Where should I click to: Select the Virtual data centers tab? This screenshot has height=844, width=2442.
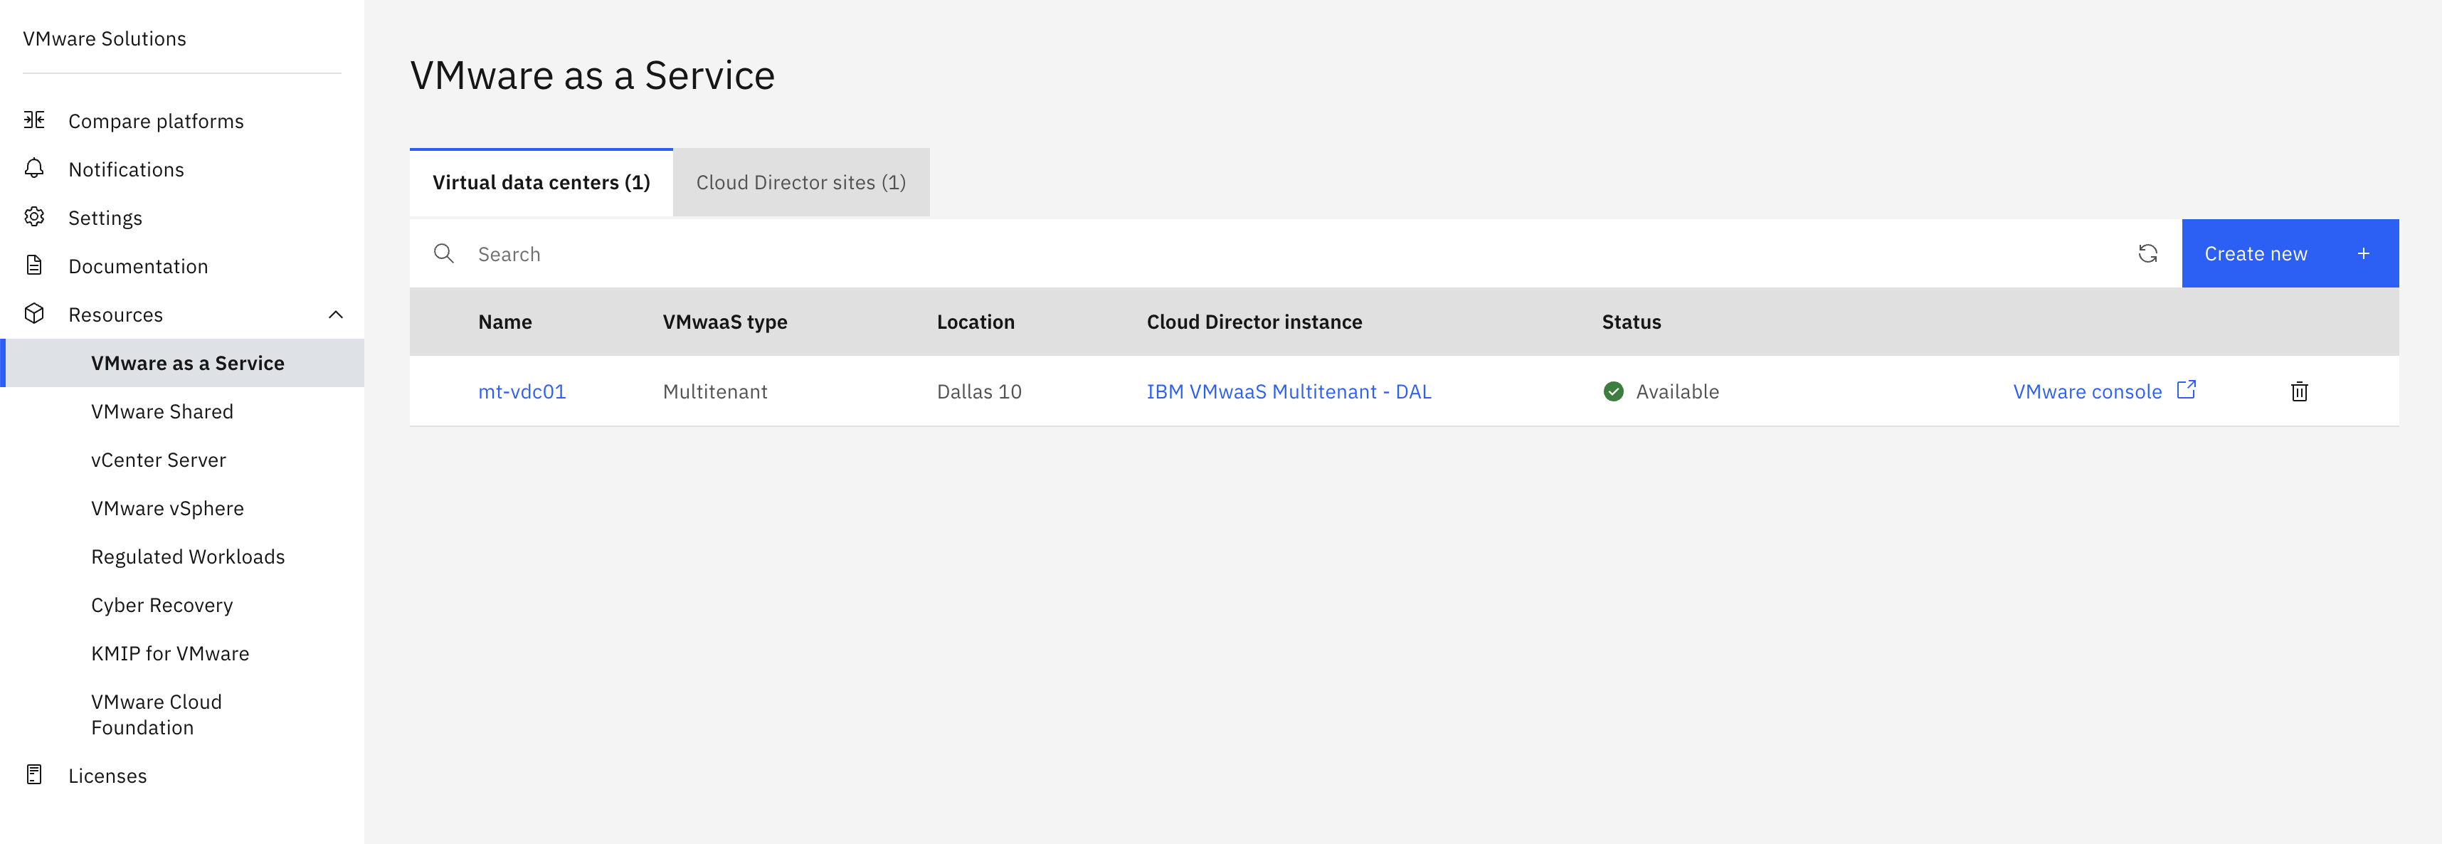tap(540, 182)
